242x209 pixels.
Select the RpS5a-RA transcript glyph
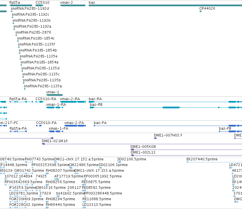[x=21, y=102]
